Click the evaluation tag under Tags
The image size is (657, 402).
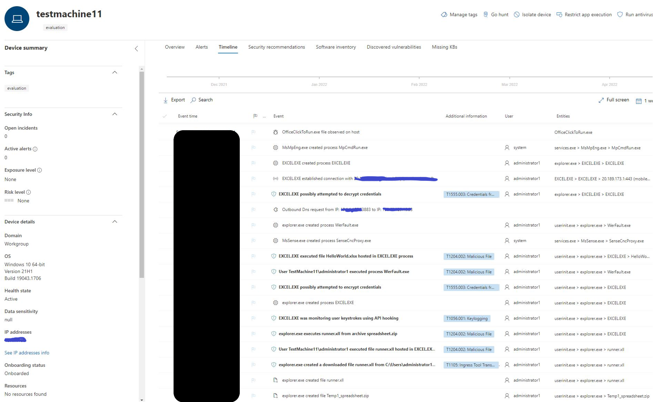[17, 88]
